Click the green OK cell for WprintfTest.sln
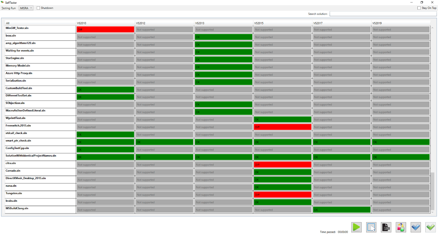This screenshot has height=237, width=438. [x=283, y=120]
